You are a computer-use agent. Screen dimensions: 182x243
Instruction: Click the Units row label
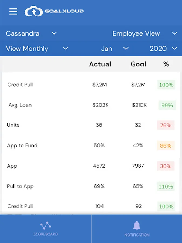point(13,125)
